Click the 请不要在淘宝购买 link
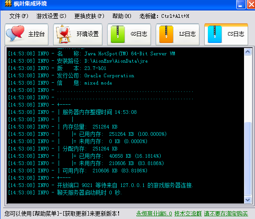 (x=226, y=214)
